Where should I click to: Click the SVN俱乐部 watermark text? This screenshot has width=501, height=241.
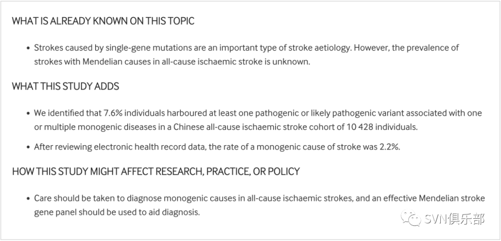[455, 219]
